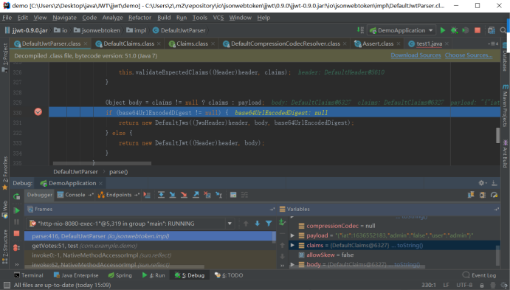Expand the claims variable node

(292, 245)
